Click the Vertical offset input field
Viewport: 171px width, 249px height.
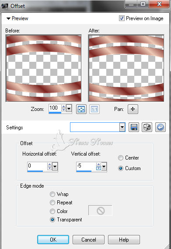coord(86,166)
